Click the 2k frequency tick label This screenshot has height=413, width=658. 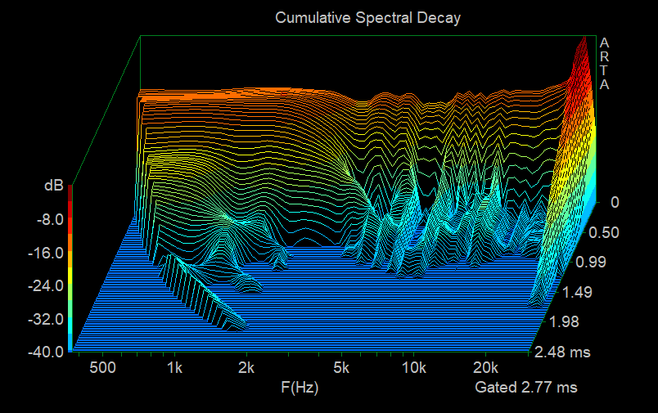[246, 368]
